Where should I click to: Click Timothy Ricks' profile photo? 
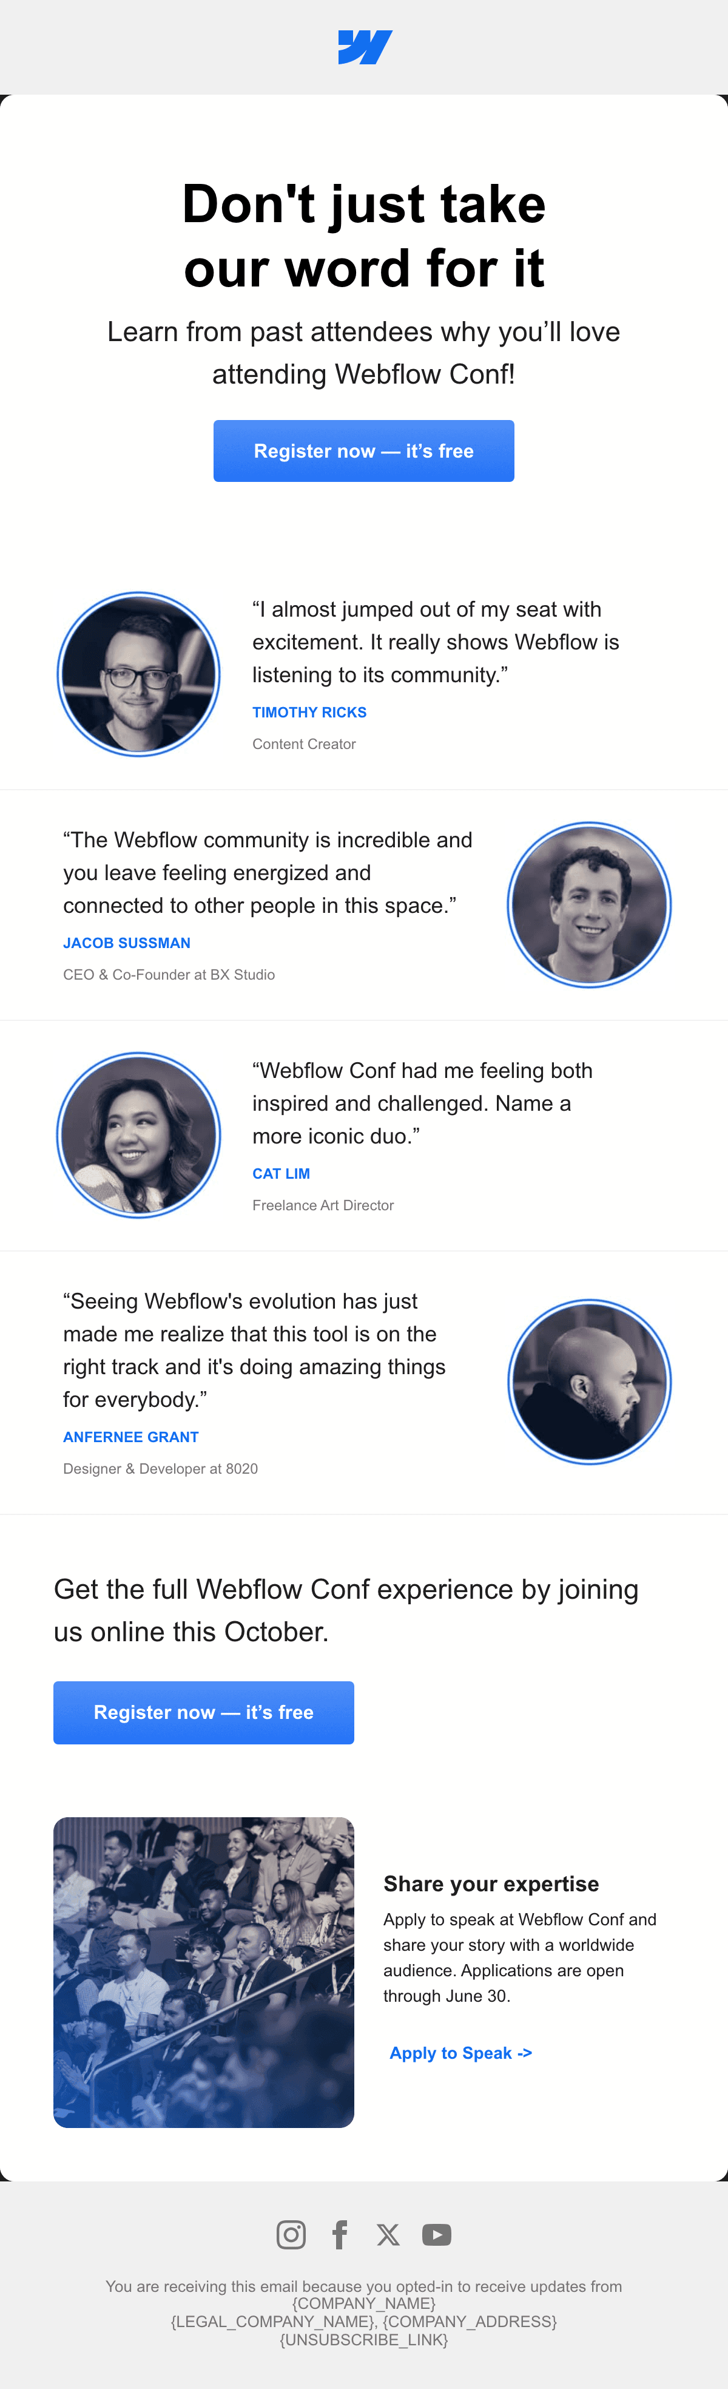coord(138,674)
